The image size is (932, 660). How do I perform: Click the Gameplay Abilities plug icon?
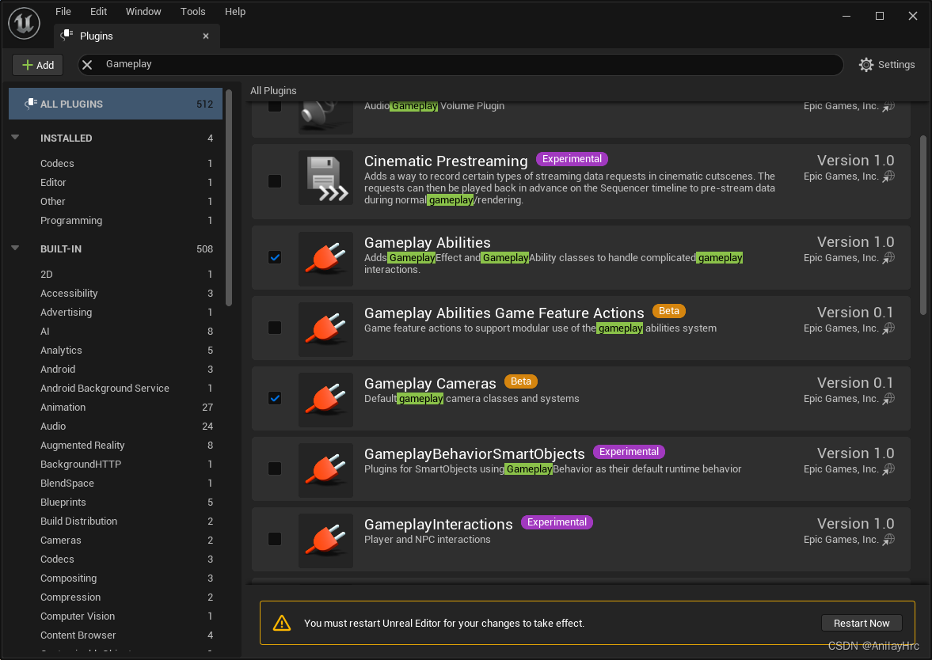click(x=325, y=259)
